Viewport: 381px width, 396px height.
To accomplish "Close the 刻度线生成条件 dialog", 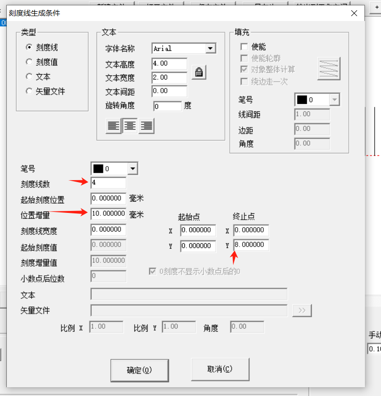I will tap(354, 13).
